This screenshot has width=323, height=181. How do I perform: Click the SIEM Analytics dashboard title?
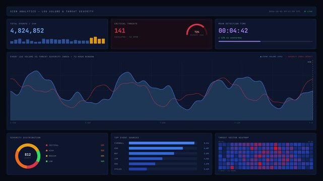coord(52,12)
